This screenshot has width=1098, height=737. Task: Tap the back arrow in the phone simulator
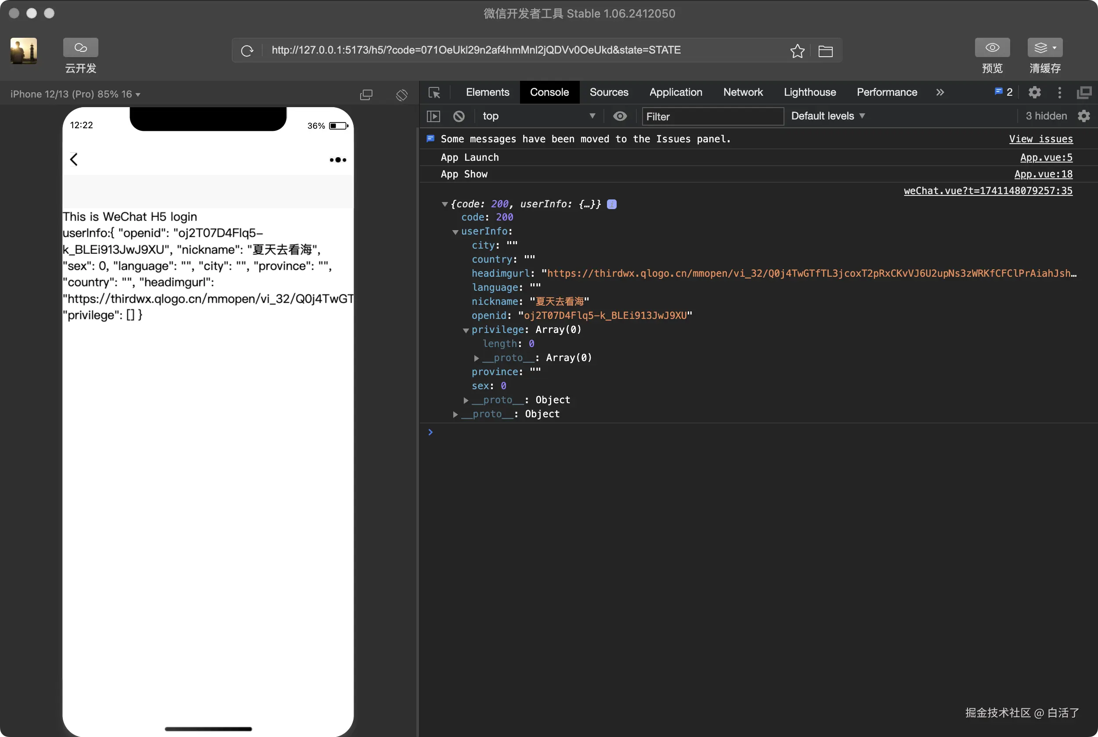(x=74, y=159)
